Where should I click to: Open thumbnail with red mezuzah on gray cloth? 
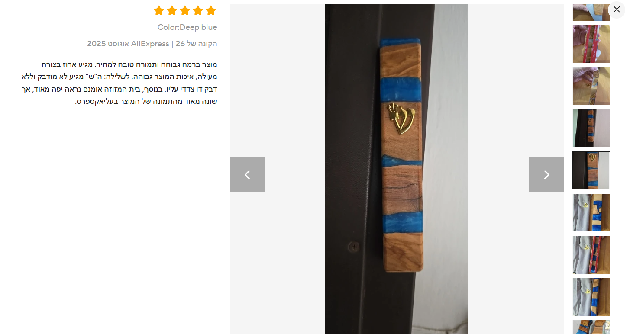(591, 255)
